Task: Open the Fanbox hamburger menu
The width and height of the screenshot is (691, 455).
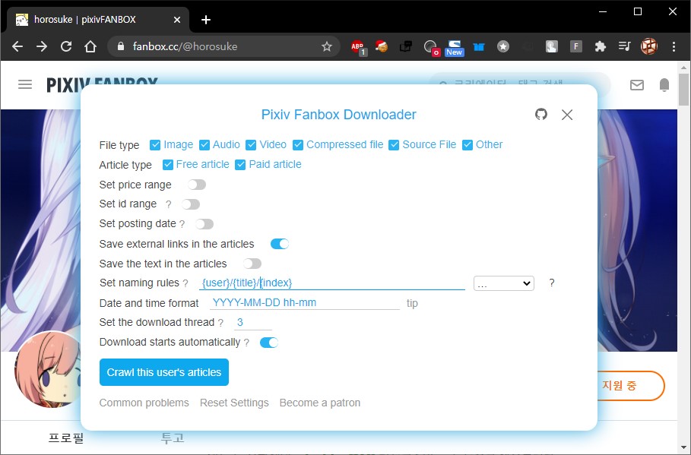Action: [x=25, y=84]
